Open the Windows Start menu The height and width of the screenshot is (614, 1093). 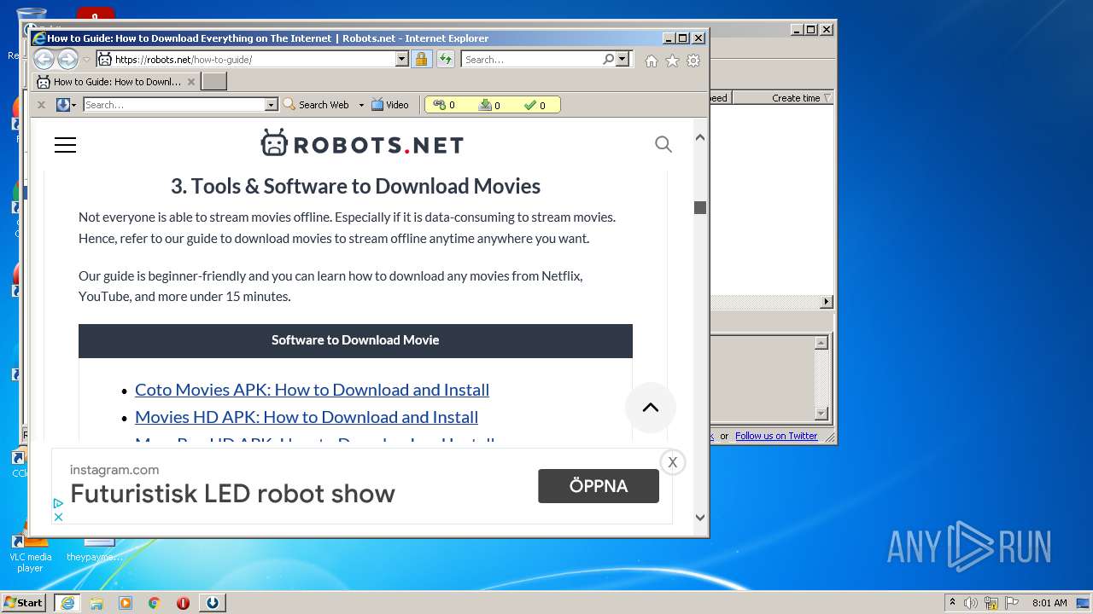coord(23,603)
